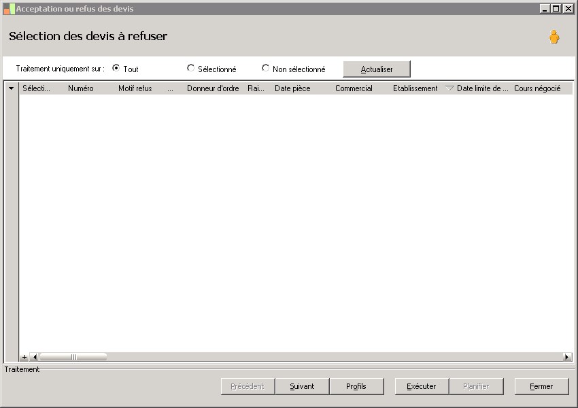Select the Tout radio button

click(x=116, y=68)
